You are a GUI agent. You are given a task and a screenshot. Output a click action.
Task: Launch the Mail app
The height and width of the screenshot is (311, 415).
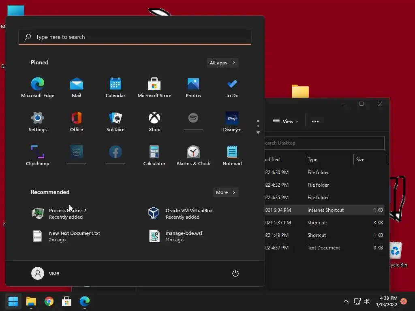coord(77,88)
